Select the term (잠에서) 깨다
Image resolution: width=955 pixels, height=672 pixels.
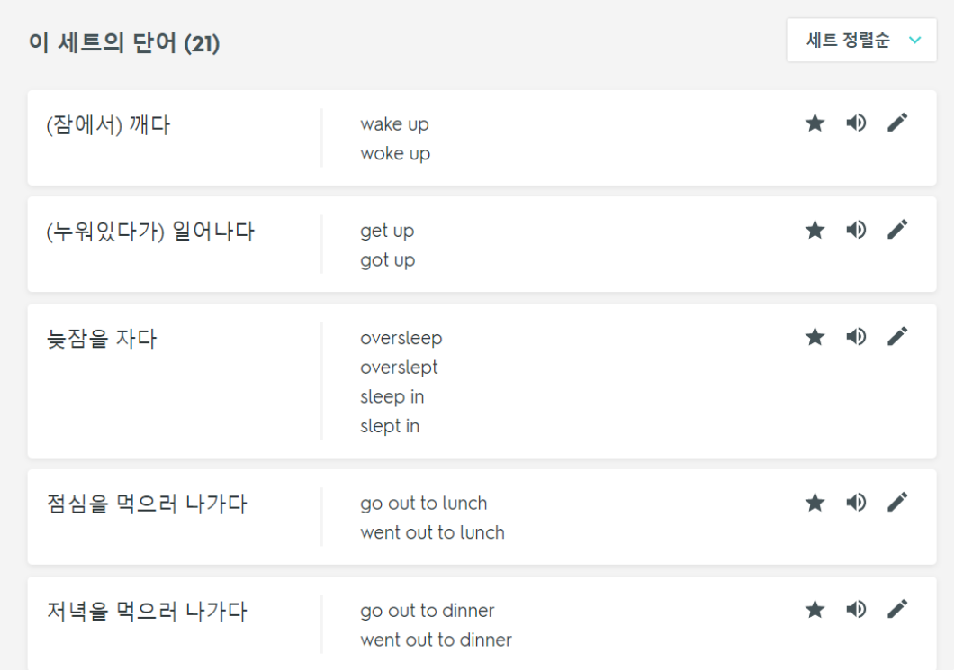pyautogui.click(x=108, y=125)
